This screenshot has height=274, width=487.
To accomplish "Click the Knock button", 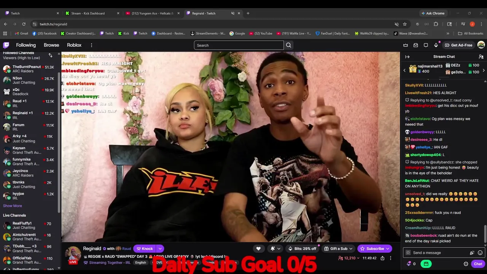I will (145, 249).
